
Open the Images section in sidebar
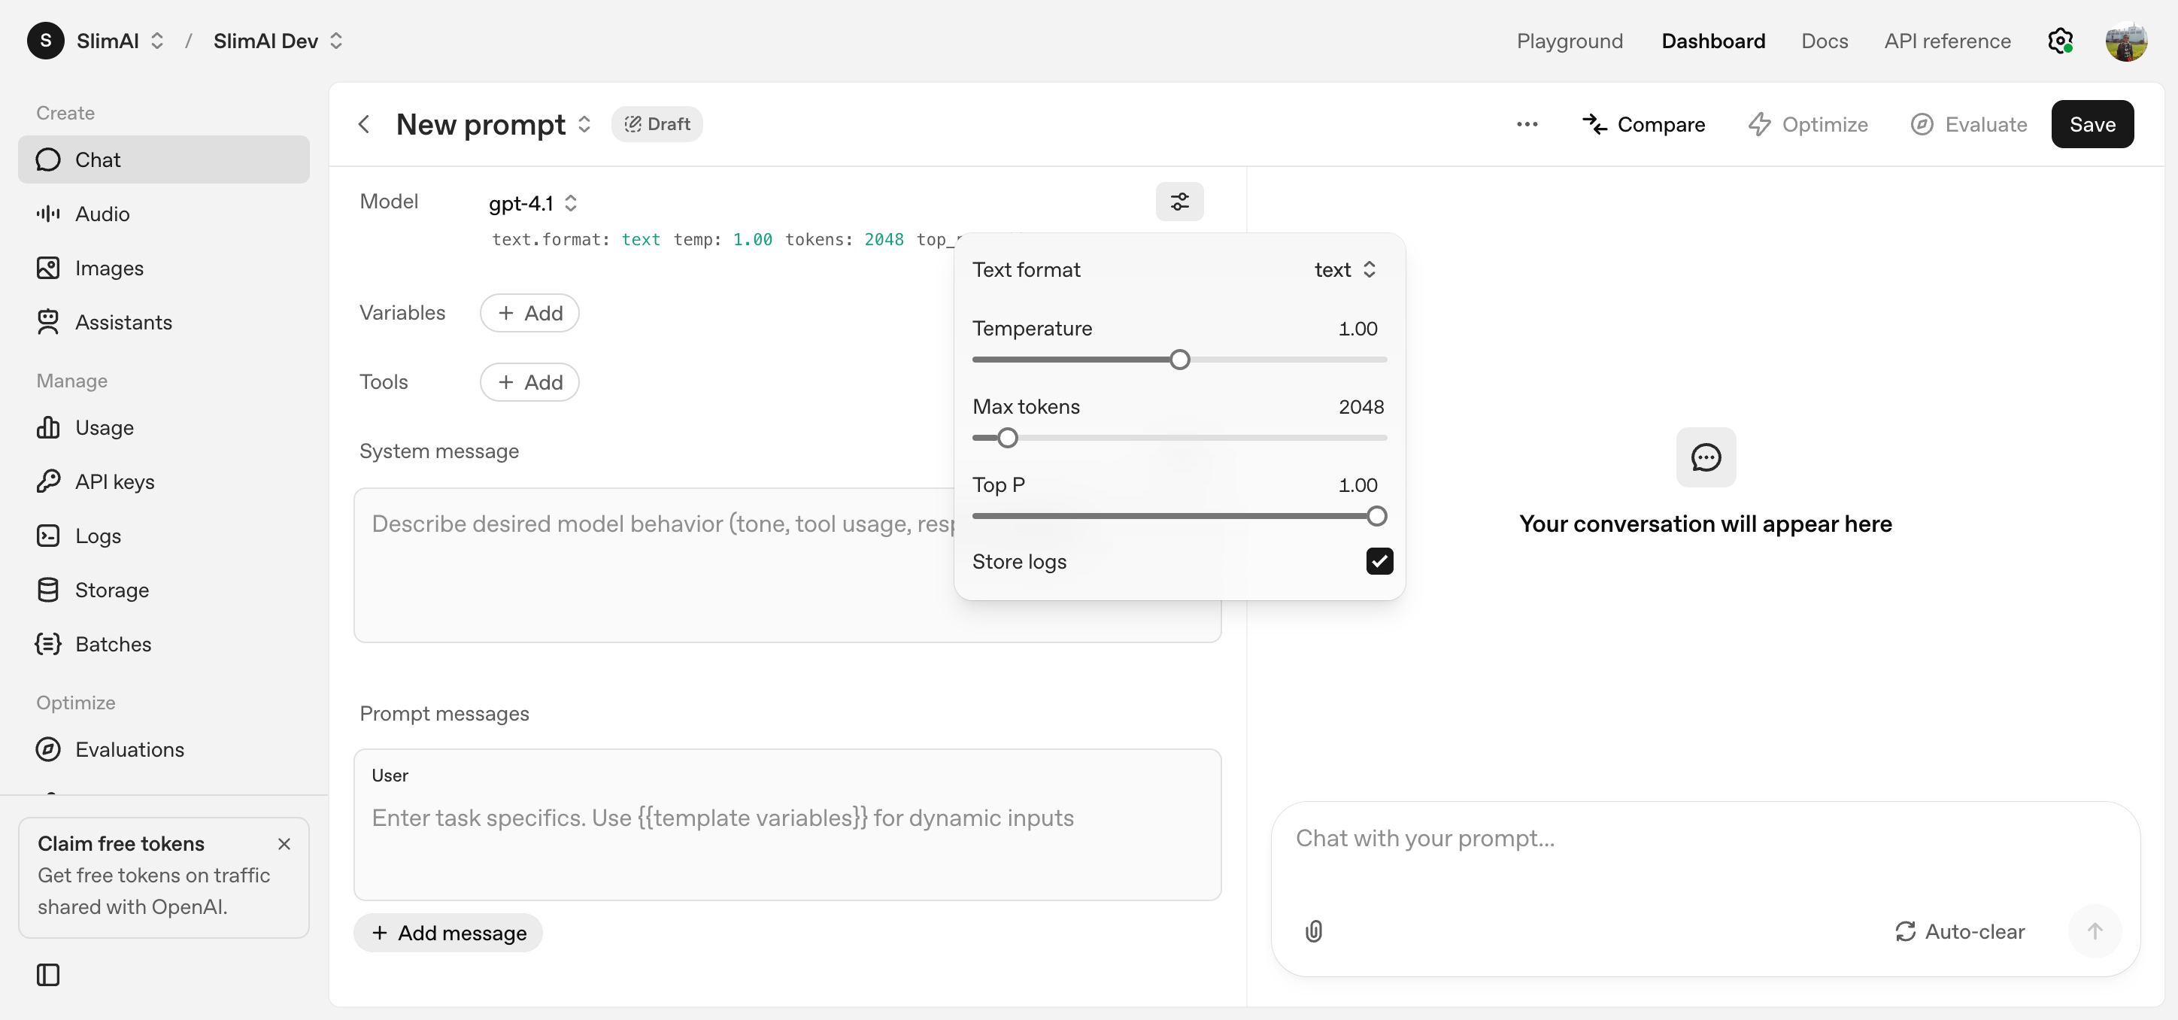point(164,267)
